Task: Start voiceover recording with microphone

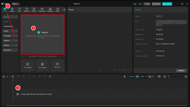Action: point(124,77)
